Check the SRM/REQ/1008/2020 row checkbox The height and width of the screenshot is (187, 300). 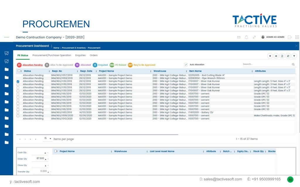(18, 116)
